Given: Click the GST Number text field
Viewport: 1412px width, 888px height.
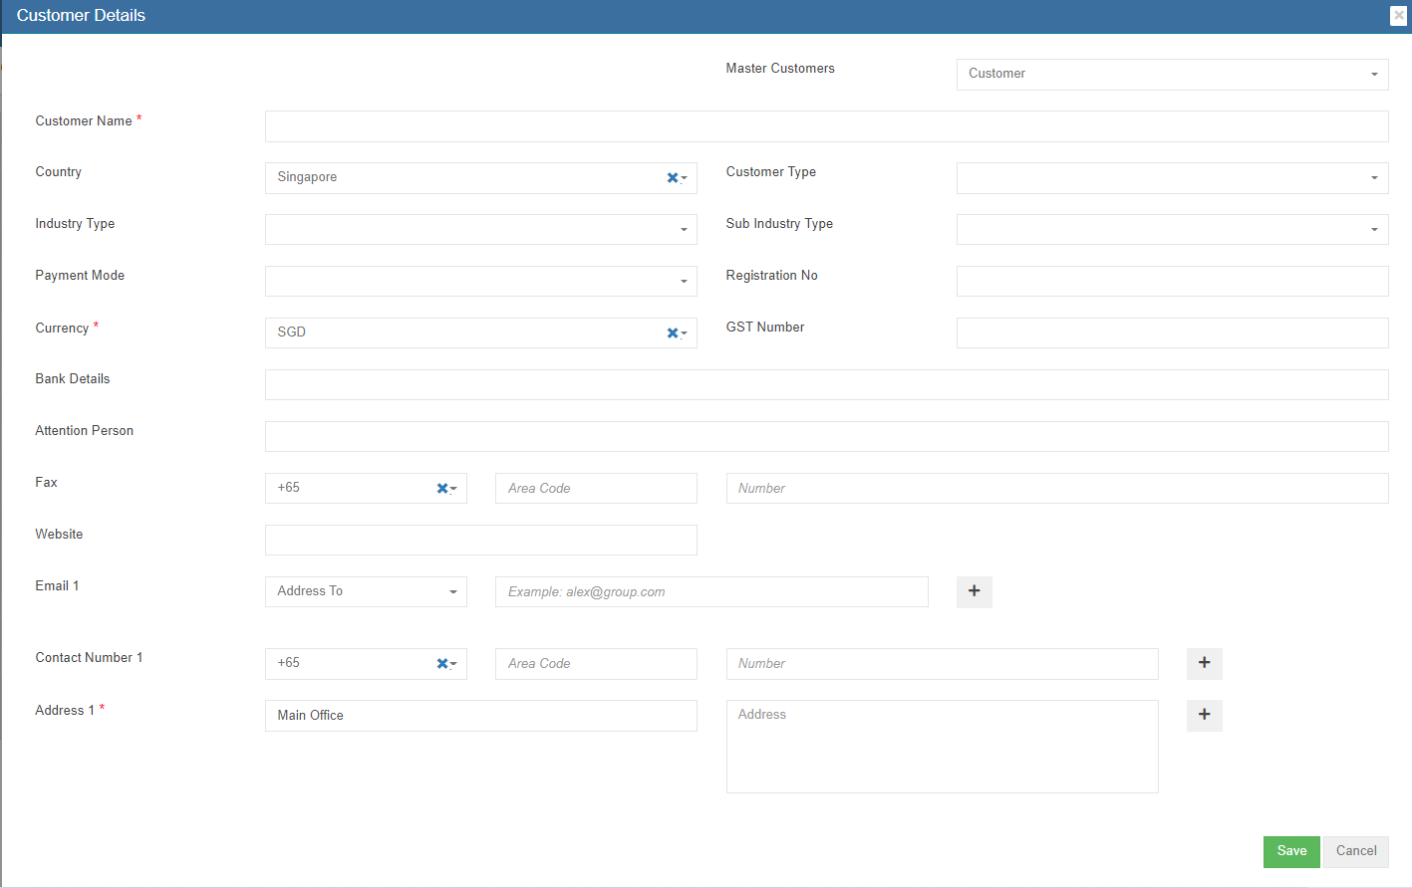Looking at the screenshot, I should (1172, 333).
